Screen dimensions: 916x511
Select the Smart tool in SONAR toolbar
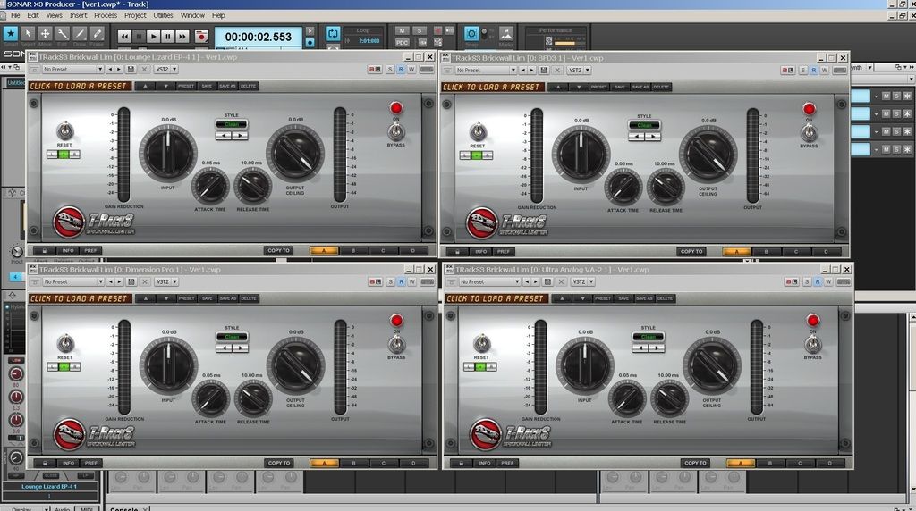(x=10, y=36)
